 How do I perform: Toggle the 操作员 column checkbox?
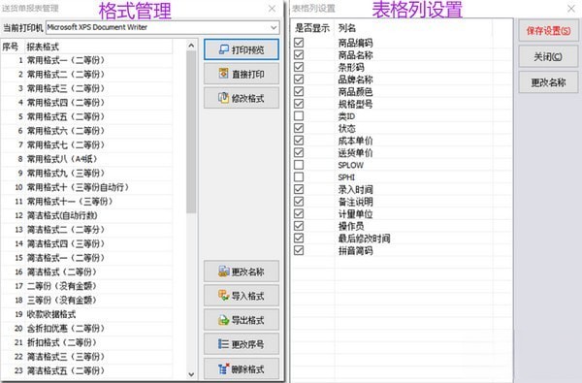click(x=299, y=226)
